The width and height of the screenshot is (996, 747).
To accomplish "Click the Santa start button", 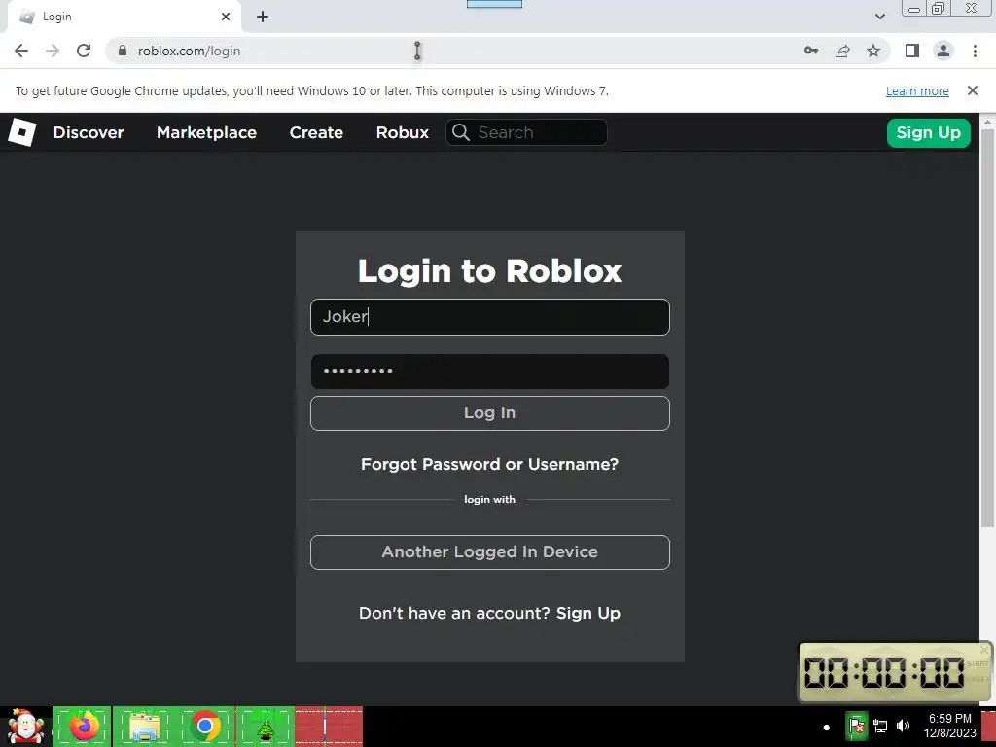I will point(25,726).
